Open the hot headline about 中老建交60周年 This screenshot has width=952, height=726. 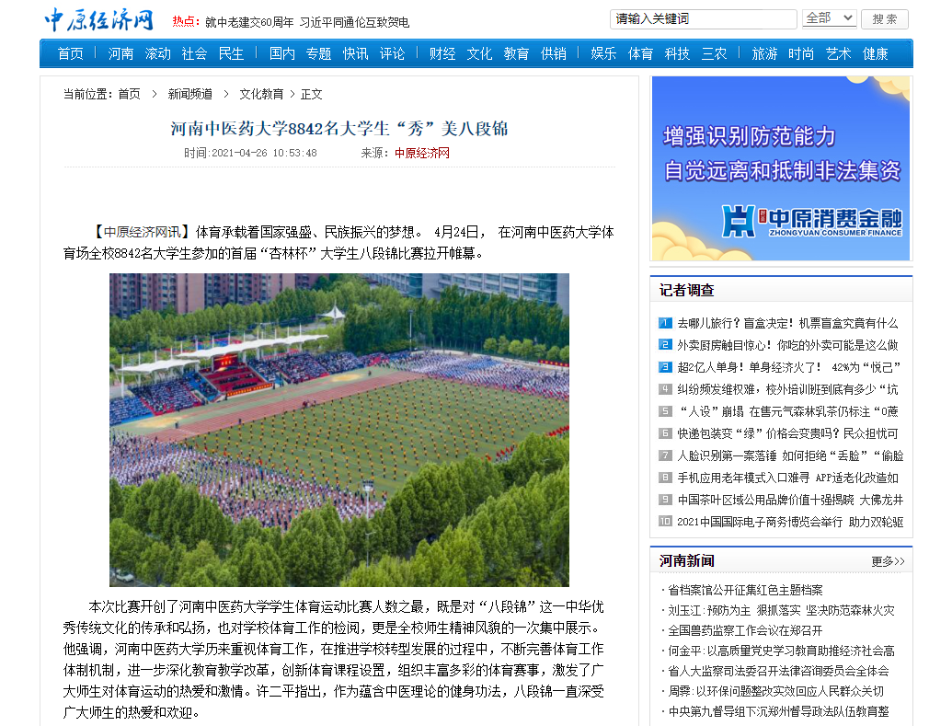(x=307, y=22)
